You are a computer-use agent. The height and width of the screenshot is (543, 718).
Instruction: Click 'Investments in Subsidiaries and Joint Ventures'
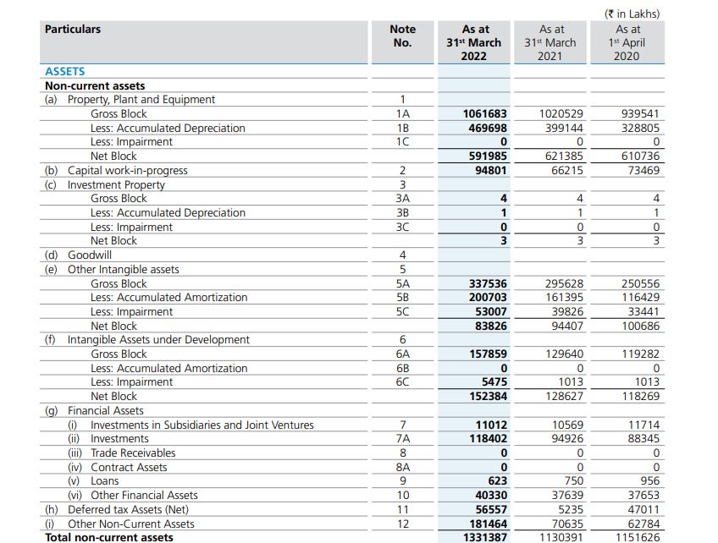(202, 425)
